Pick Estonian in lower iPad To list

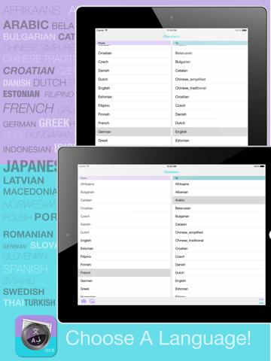tap(219, 289)
